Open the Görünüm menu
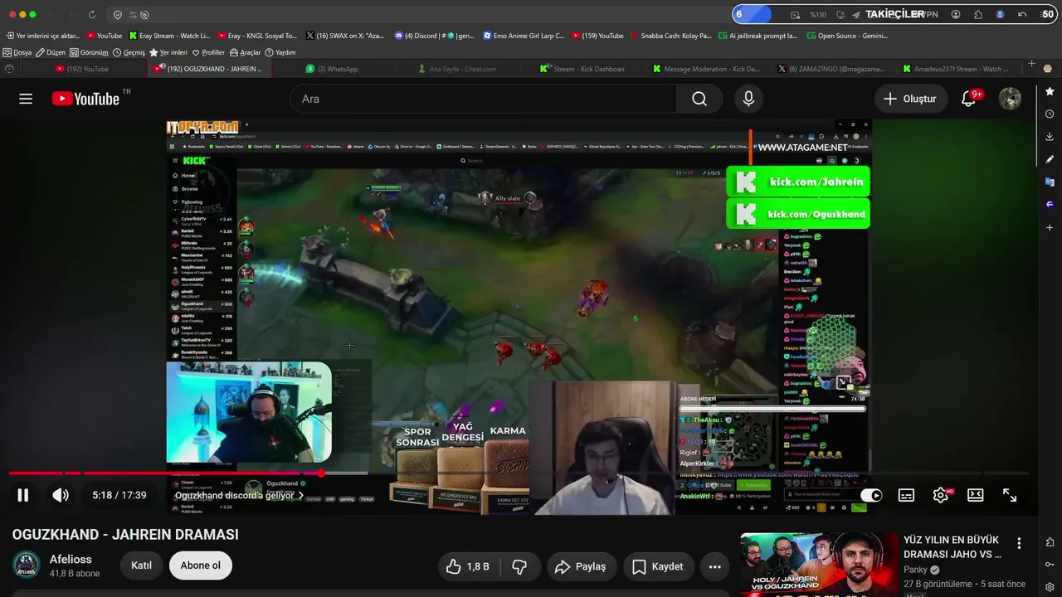The width and height of the screenshot is (1062, 597). point(89,52)
